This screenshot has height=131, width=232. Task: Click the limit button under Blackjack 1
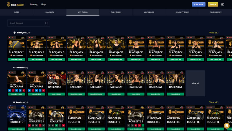(17, 59)
